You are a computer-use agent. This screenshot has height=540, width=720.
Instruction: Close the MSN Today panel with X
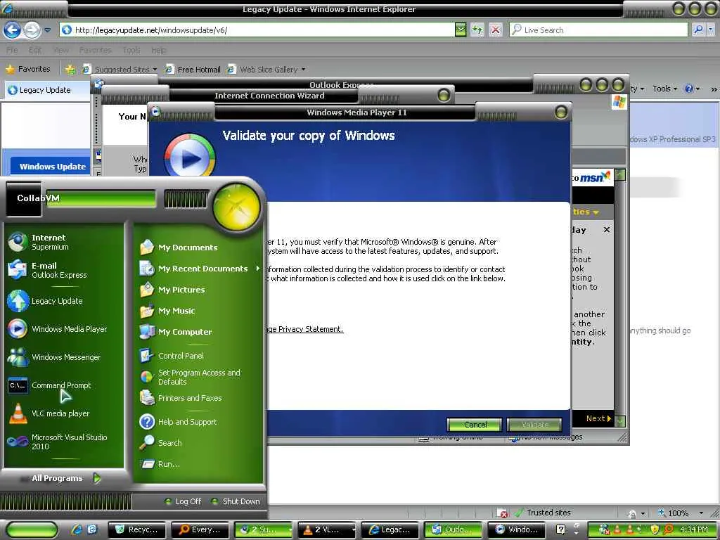(x=607, y=230)
